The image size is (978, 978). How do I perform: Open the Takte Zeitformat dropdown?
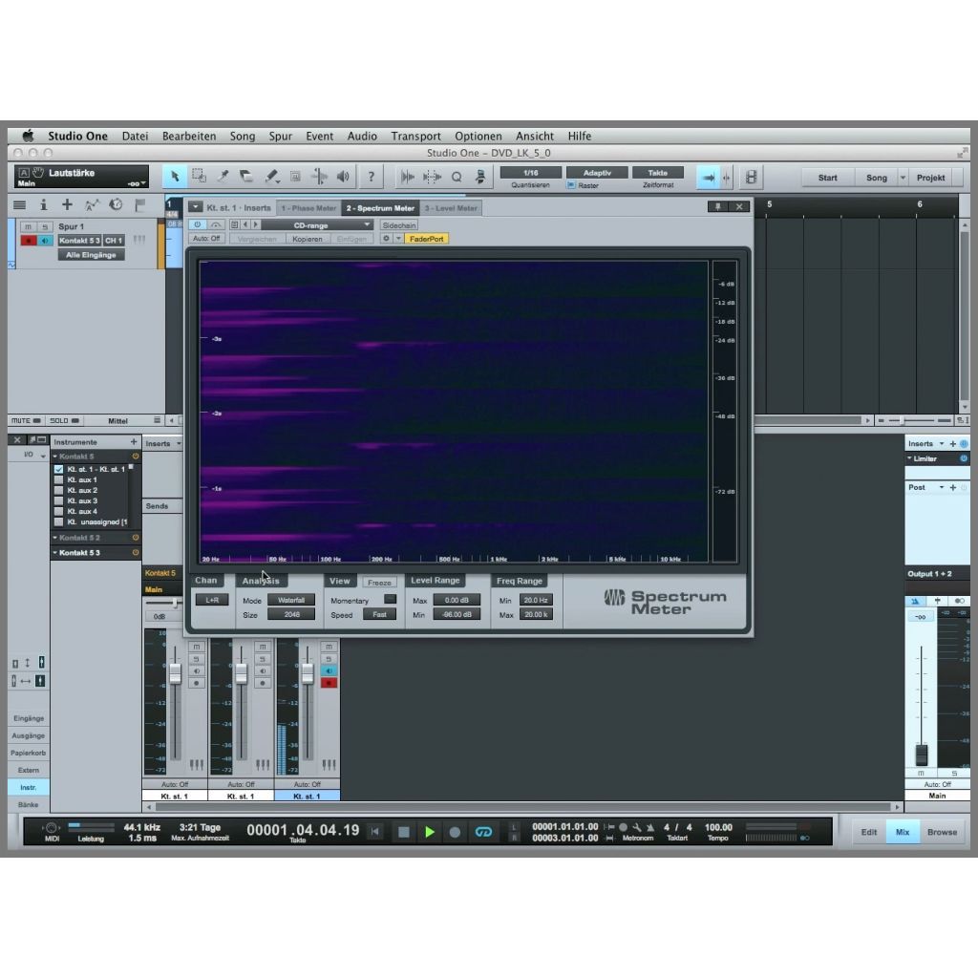657,173
